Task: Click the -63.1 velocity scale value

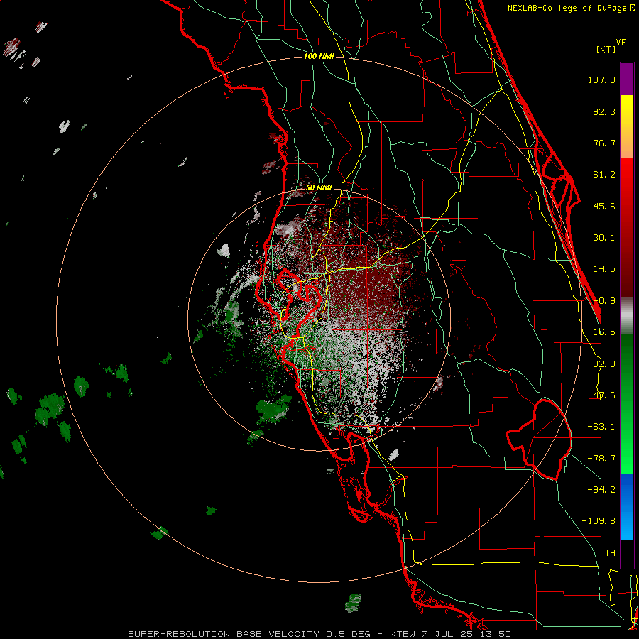Action: (601, 427)
